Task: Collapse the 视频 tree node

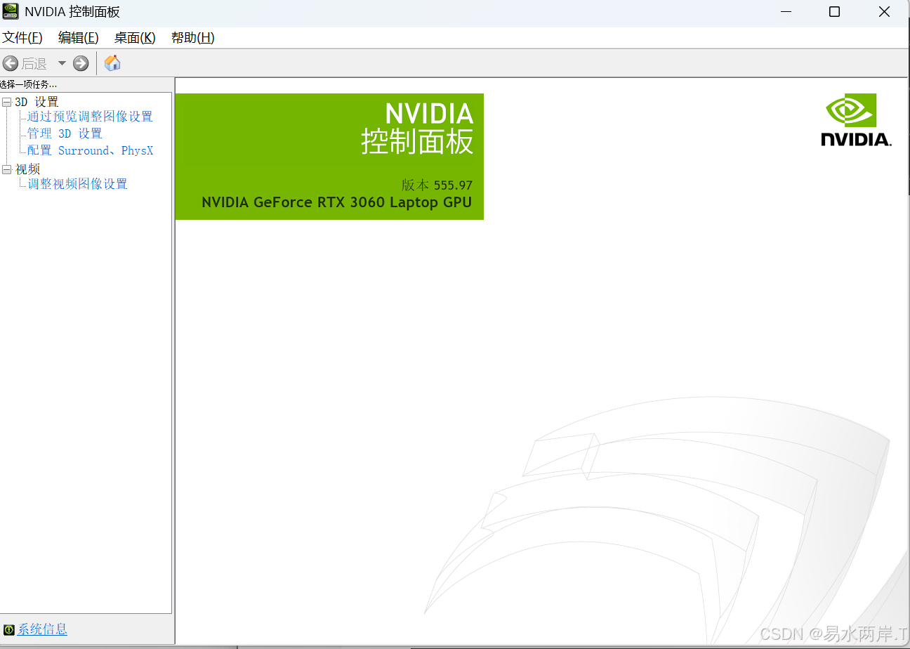Action: coord(7,169)
